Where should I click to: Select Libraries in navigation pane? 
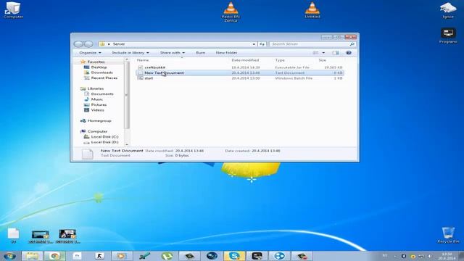click(x=95, y=88)
